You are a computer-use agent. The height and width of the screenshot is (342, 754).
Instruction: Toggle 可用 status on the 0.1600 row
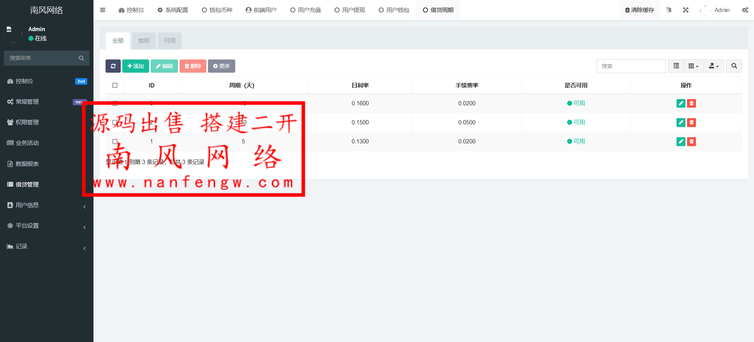click(576, 103)
